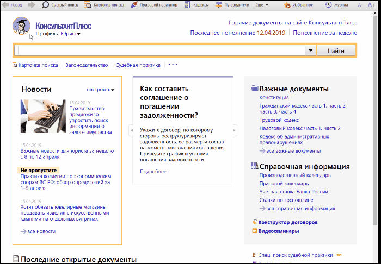Decrease font size with A- button
381x264 pixels.
point(360,5)
